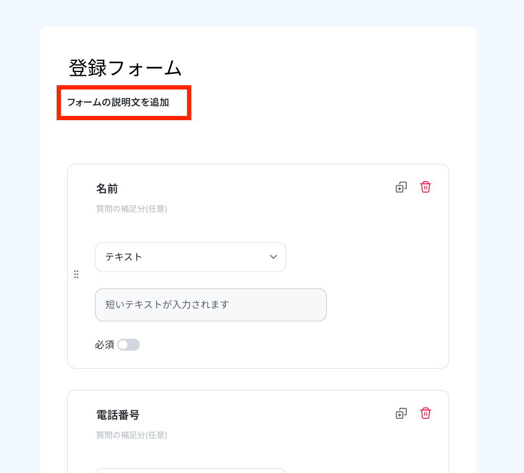Delete the 名前 question with trash icon
This screenshot has width=524, height=473.
click(x=426, y=187)
